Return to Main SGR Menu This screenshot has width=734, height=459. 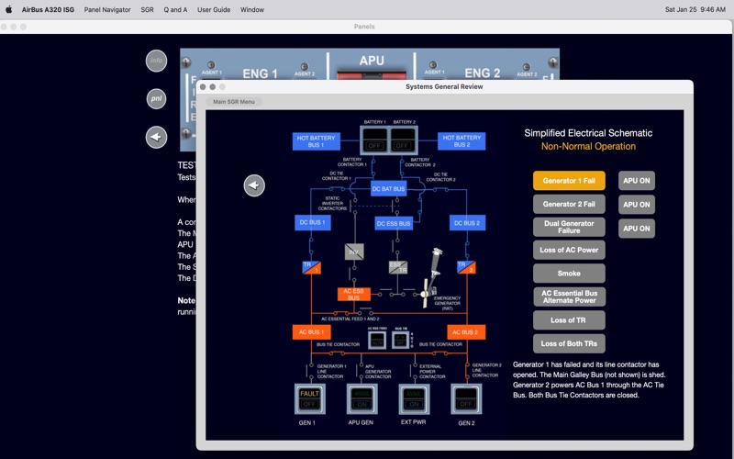(234, 102)
